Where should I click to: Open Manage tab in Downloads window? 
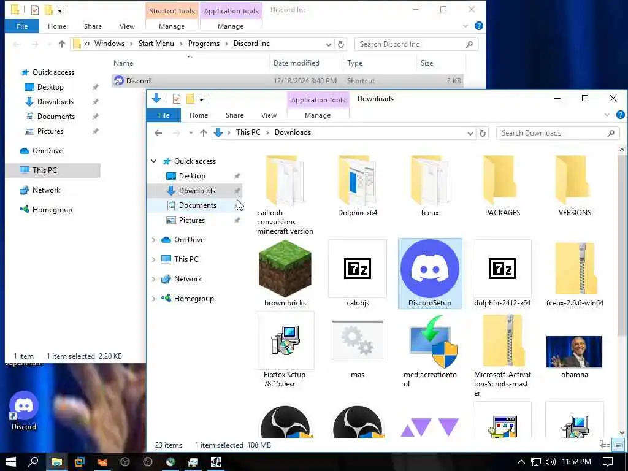(x=318, y=115)
